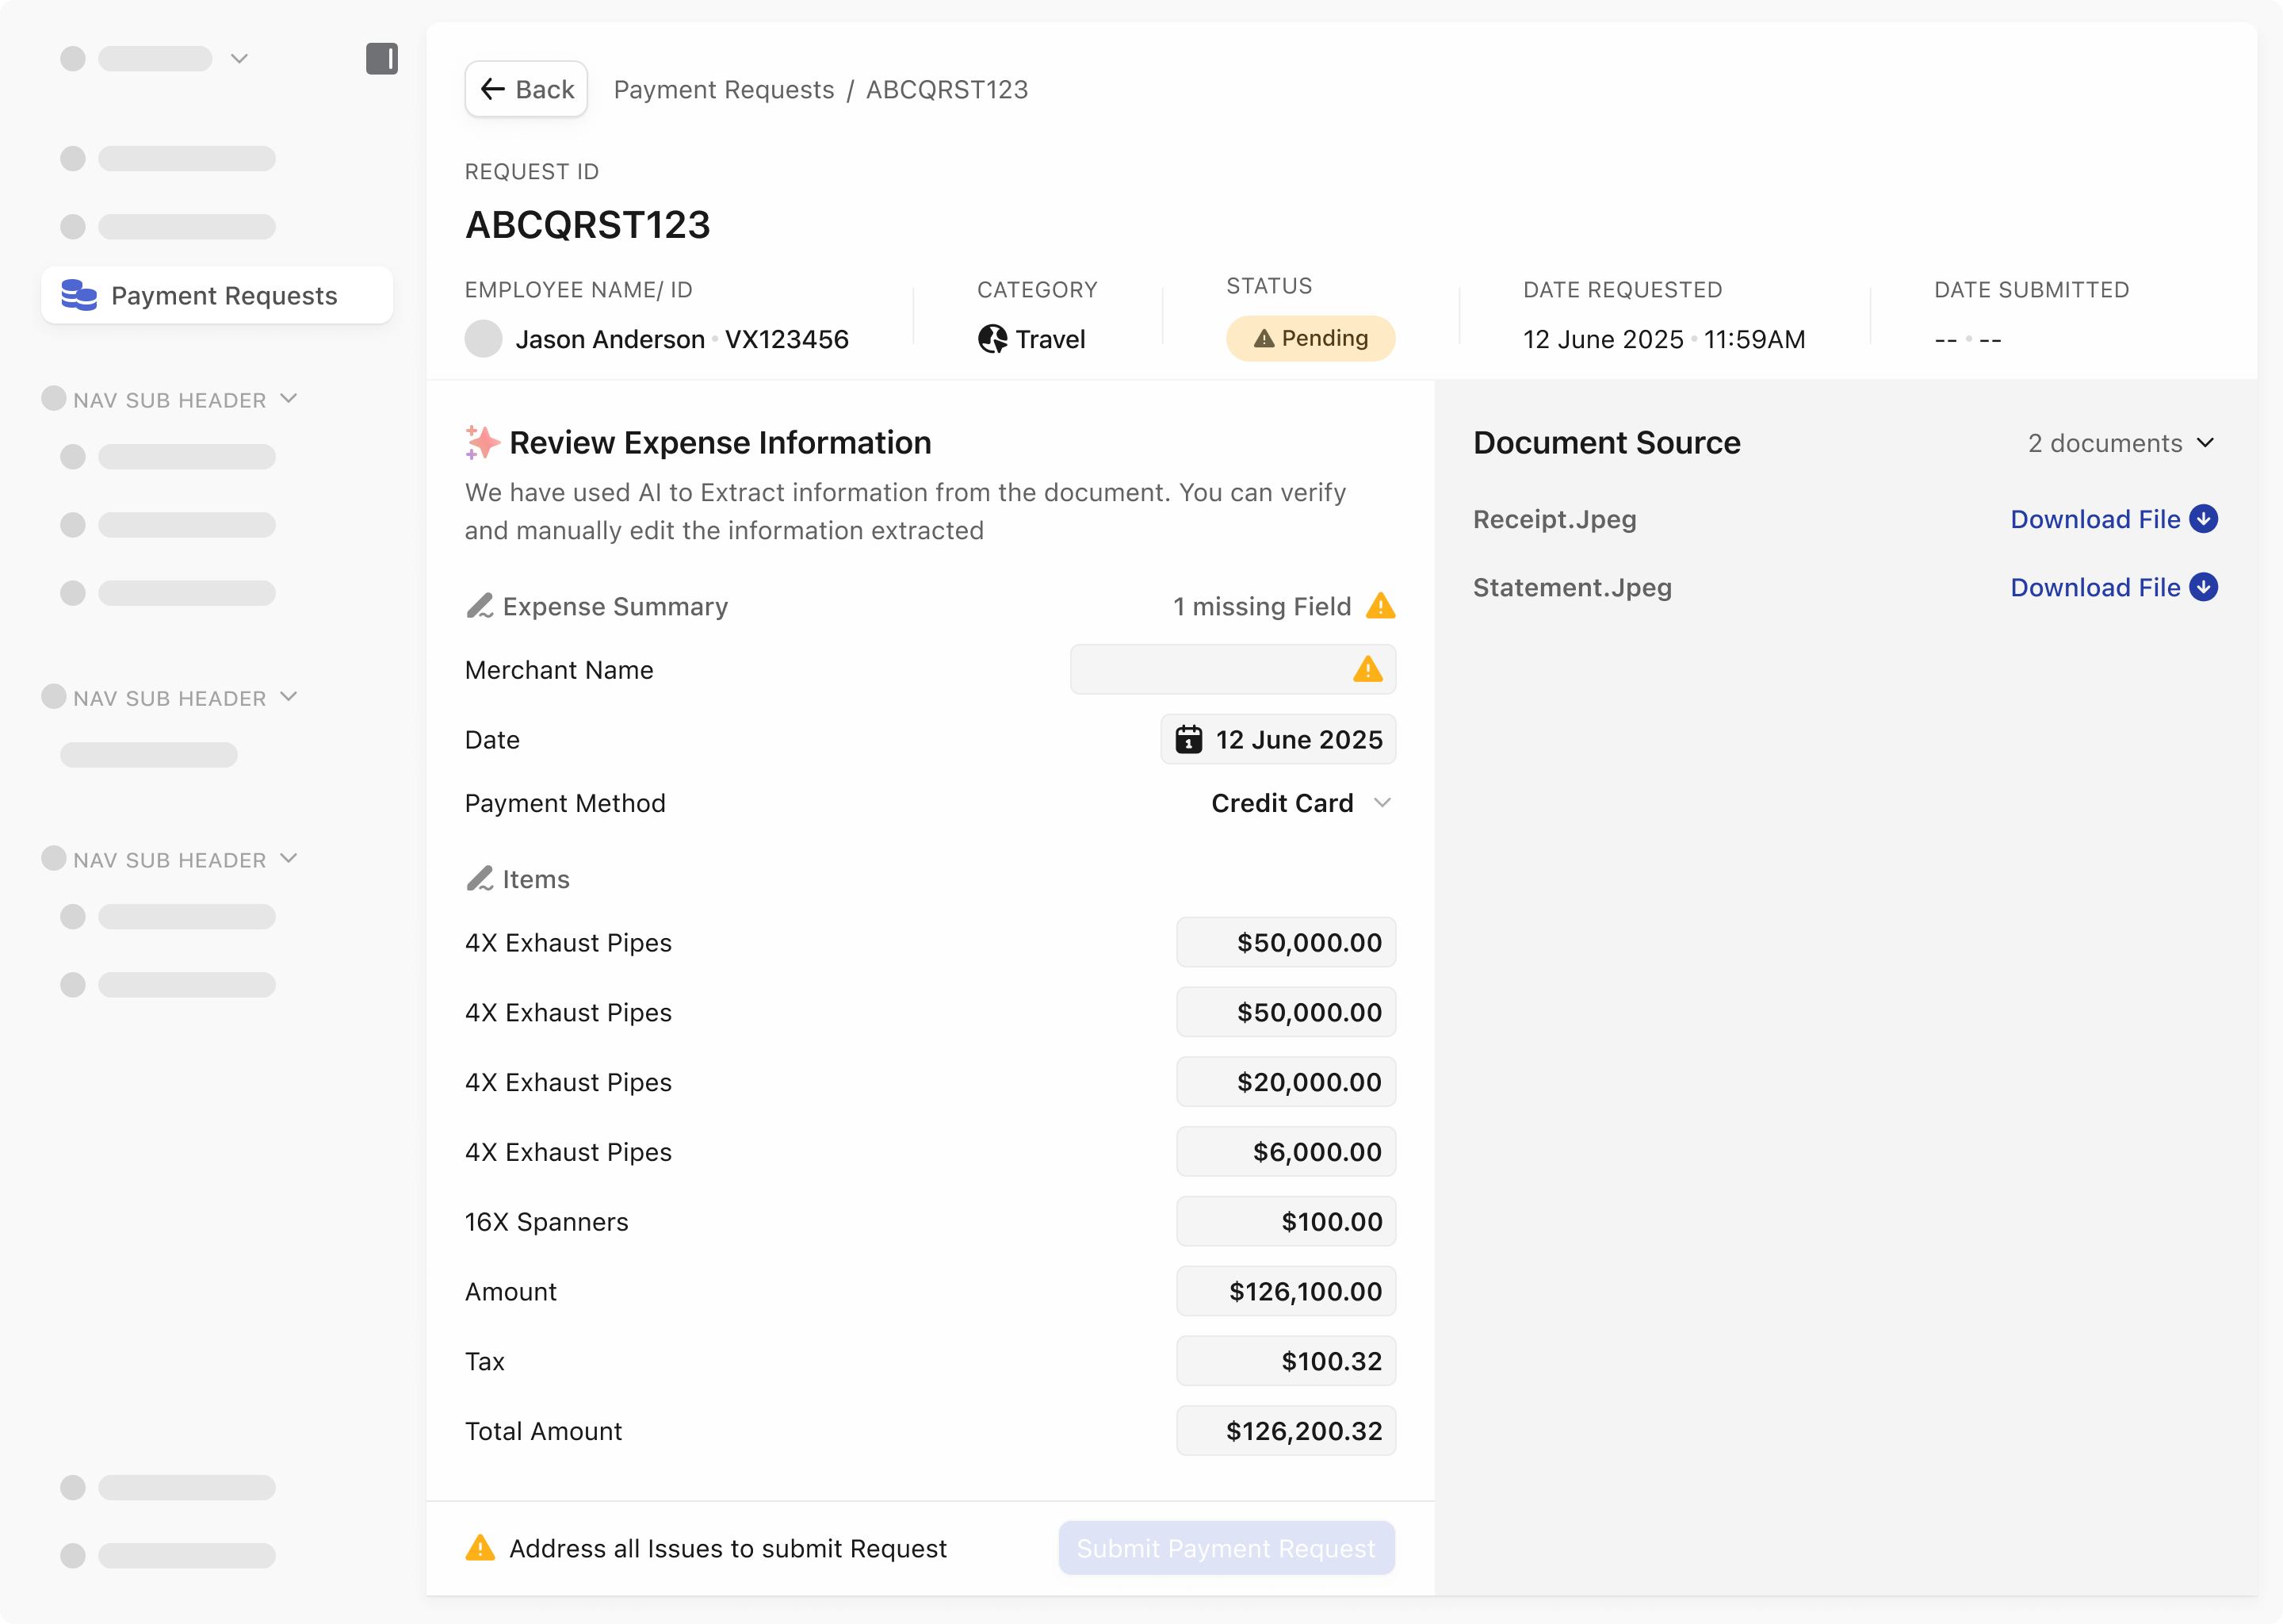This screenshot has width=2283, height=1624.
Task: Click the Items edit pencil icon
Action: point(480,879)
